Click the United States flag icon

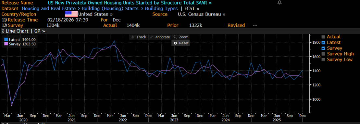tap(71, 14)
